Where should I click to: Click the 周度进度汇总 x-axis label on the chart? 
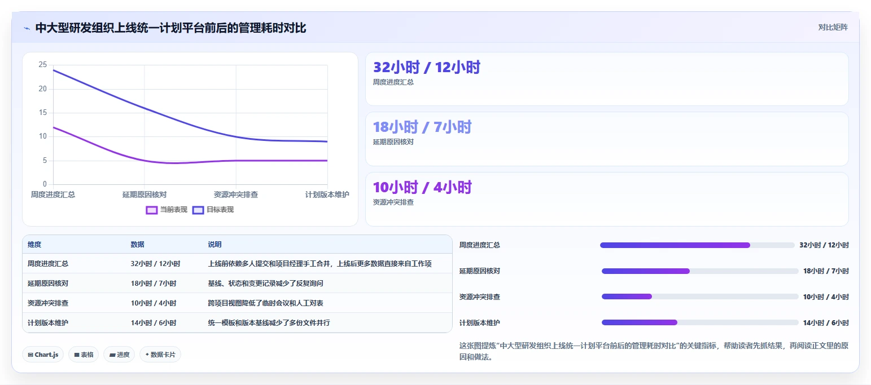tap(53, 194)
